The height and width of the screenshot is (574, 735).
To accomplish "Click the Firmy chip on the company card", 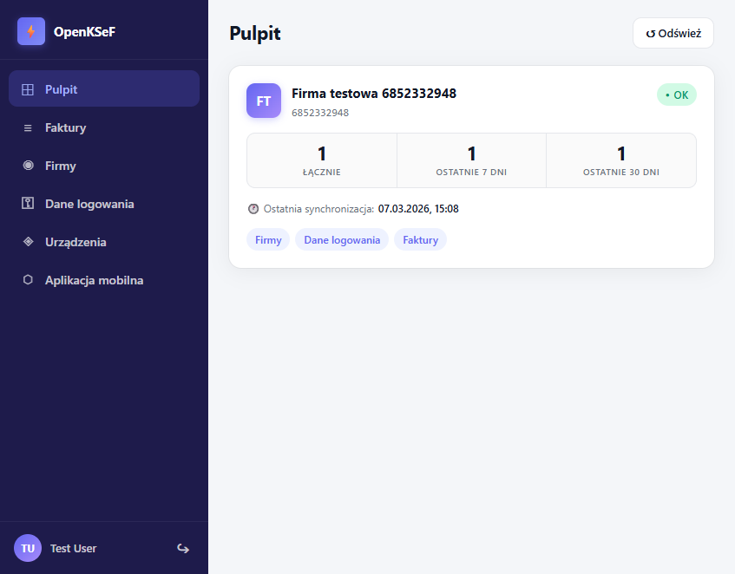I will pos(268,239).
